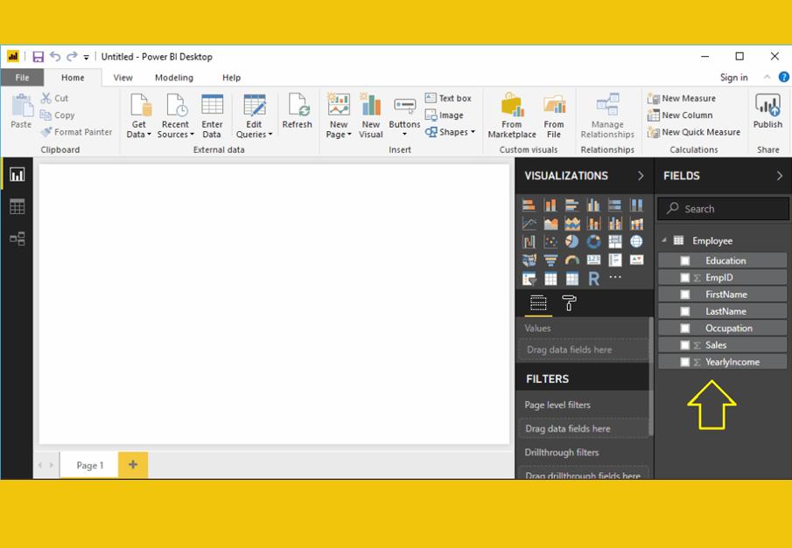Select the ribbon chart visual
The image size is (792, 548).
[x=636, y=223]
